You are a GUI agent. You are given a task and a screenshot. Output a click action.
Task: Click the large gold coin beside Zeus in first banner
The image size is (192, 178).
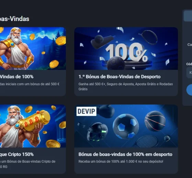click(x=61, y=41)
